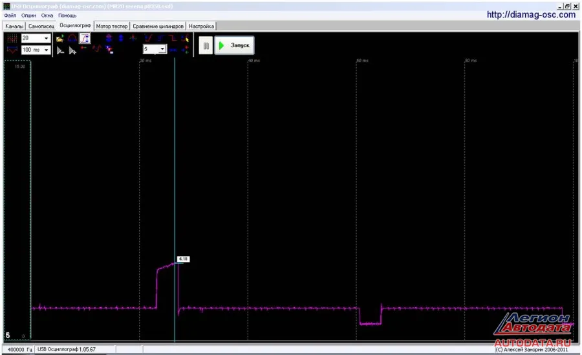The width and height of the screenshot is (582, 355).
Task: Select the red rising-edge trigger icon
Action: click(x=148, y=38)
